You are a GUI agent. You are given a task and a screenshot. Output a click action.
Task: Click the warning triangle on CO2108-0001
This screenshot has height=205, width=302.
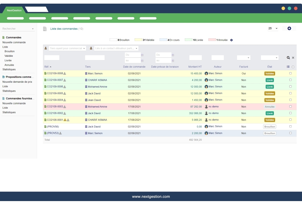pos(65,120)
